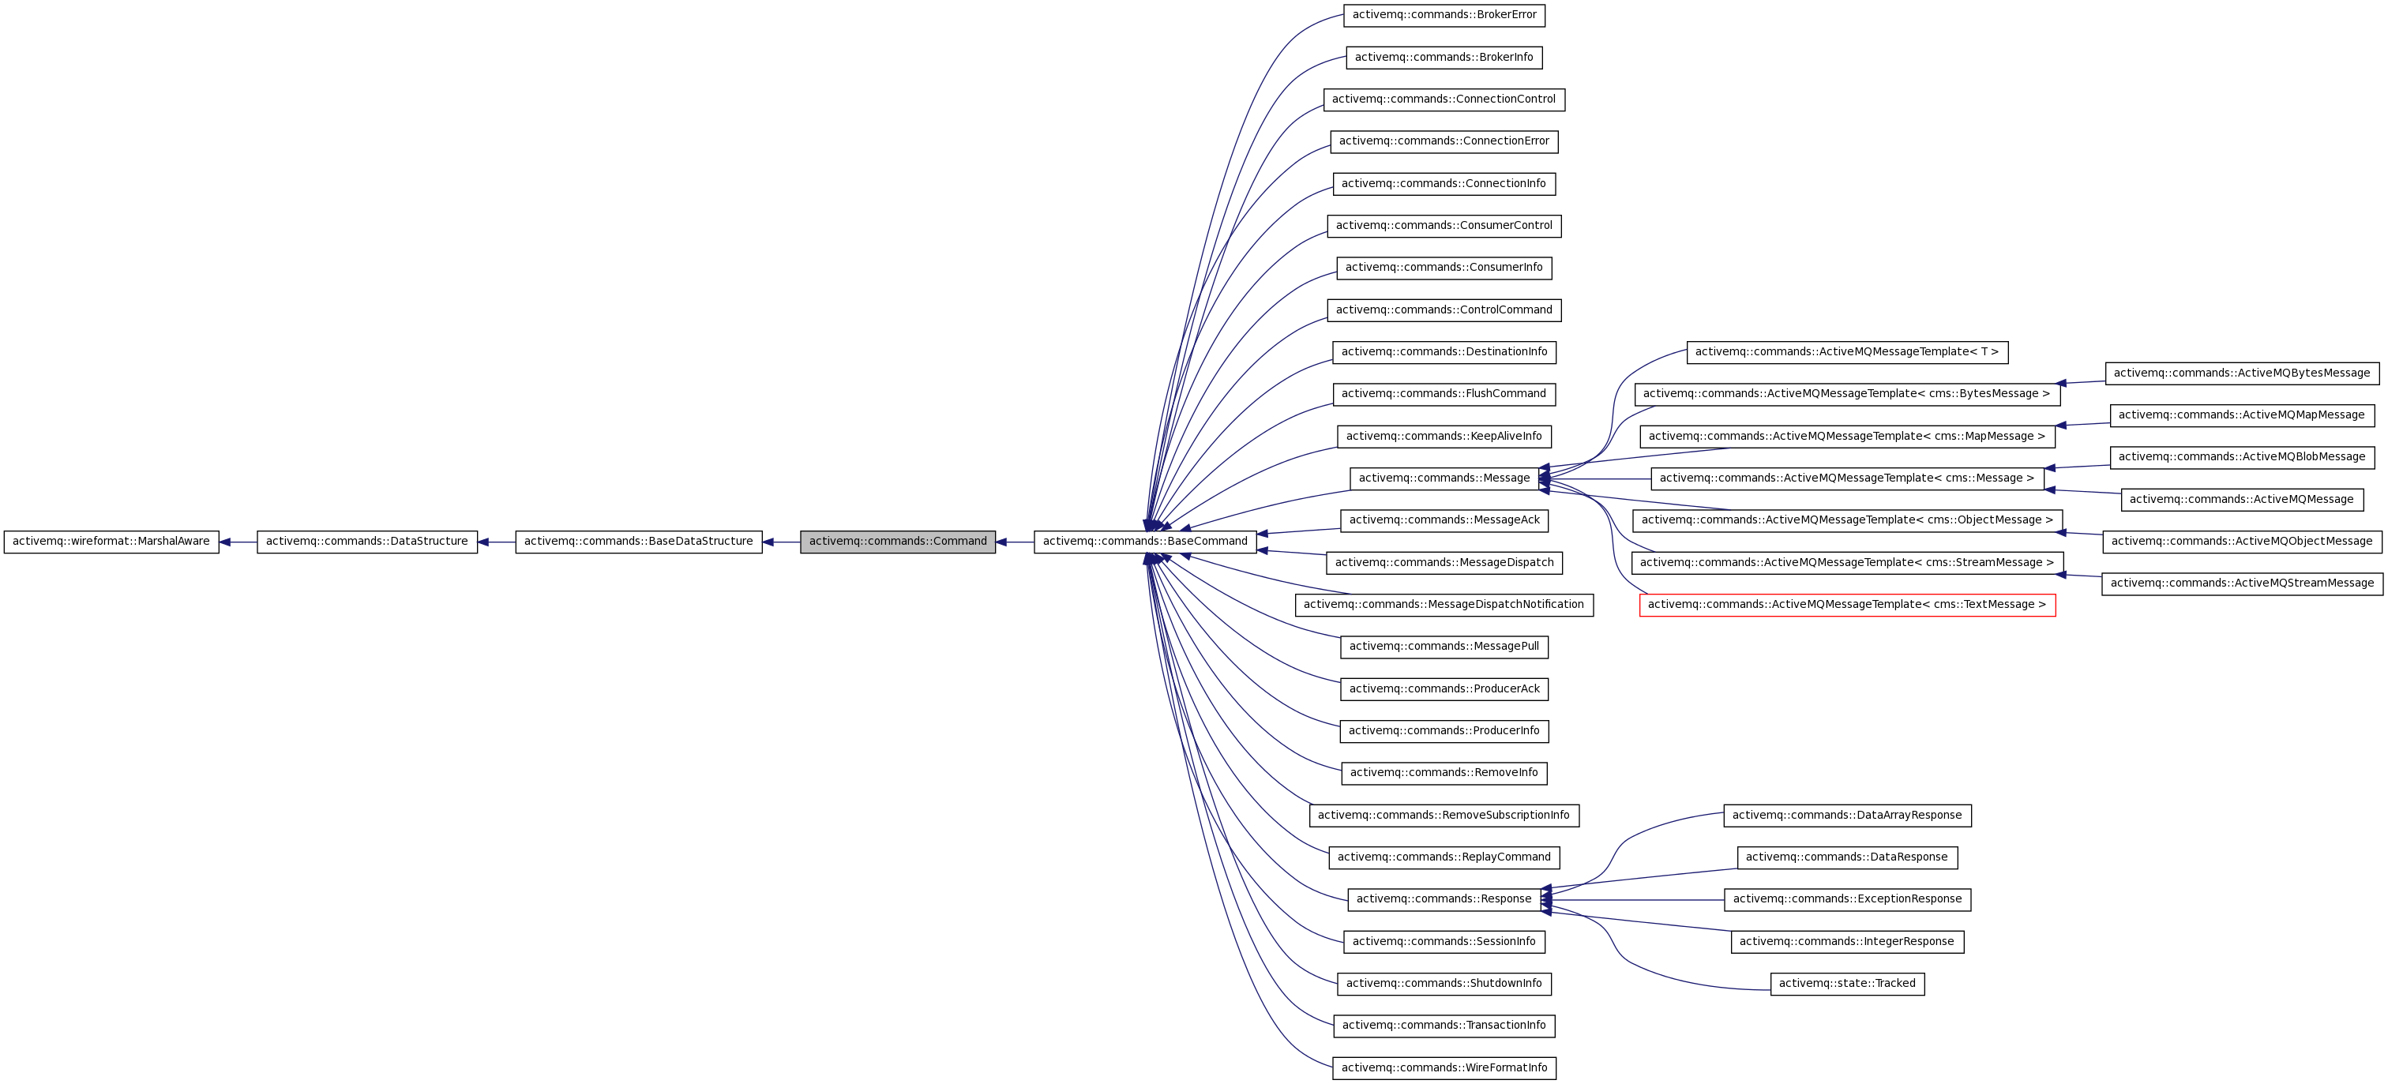Toggle visibility of activemq::commands::BrokerError node
2388x1084 pixels.
1445,15
